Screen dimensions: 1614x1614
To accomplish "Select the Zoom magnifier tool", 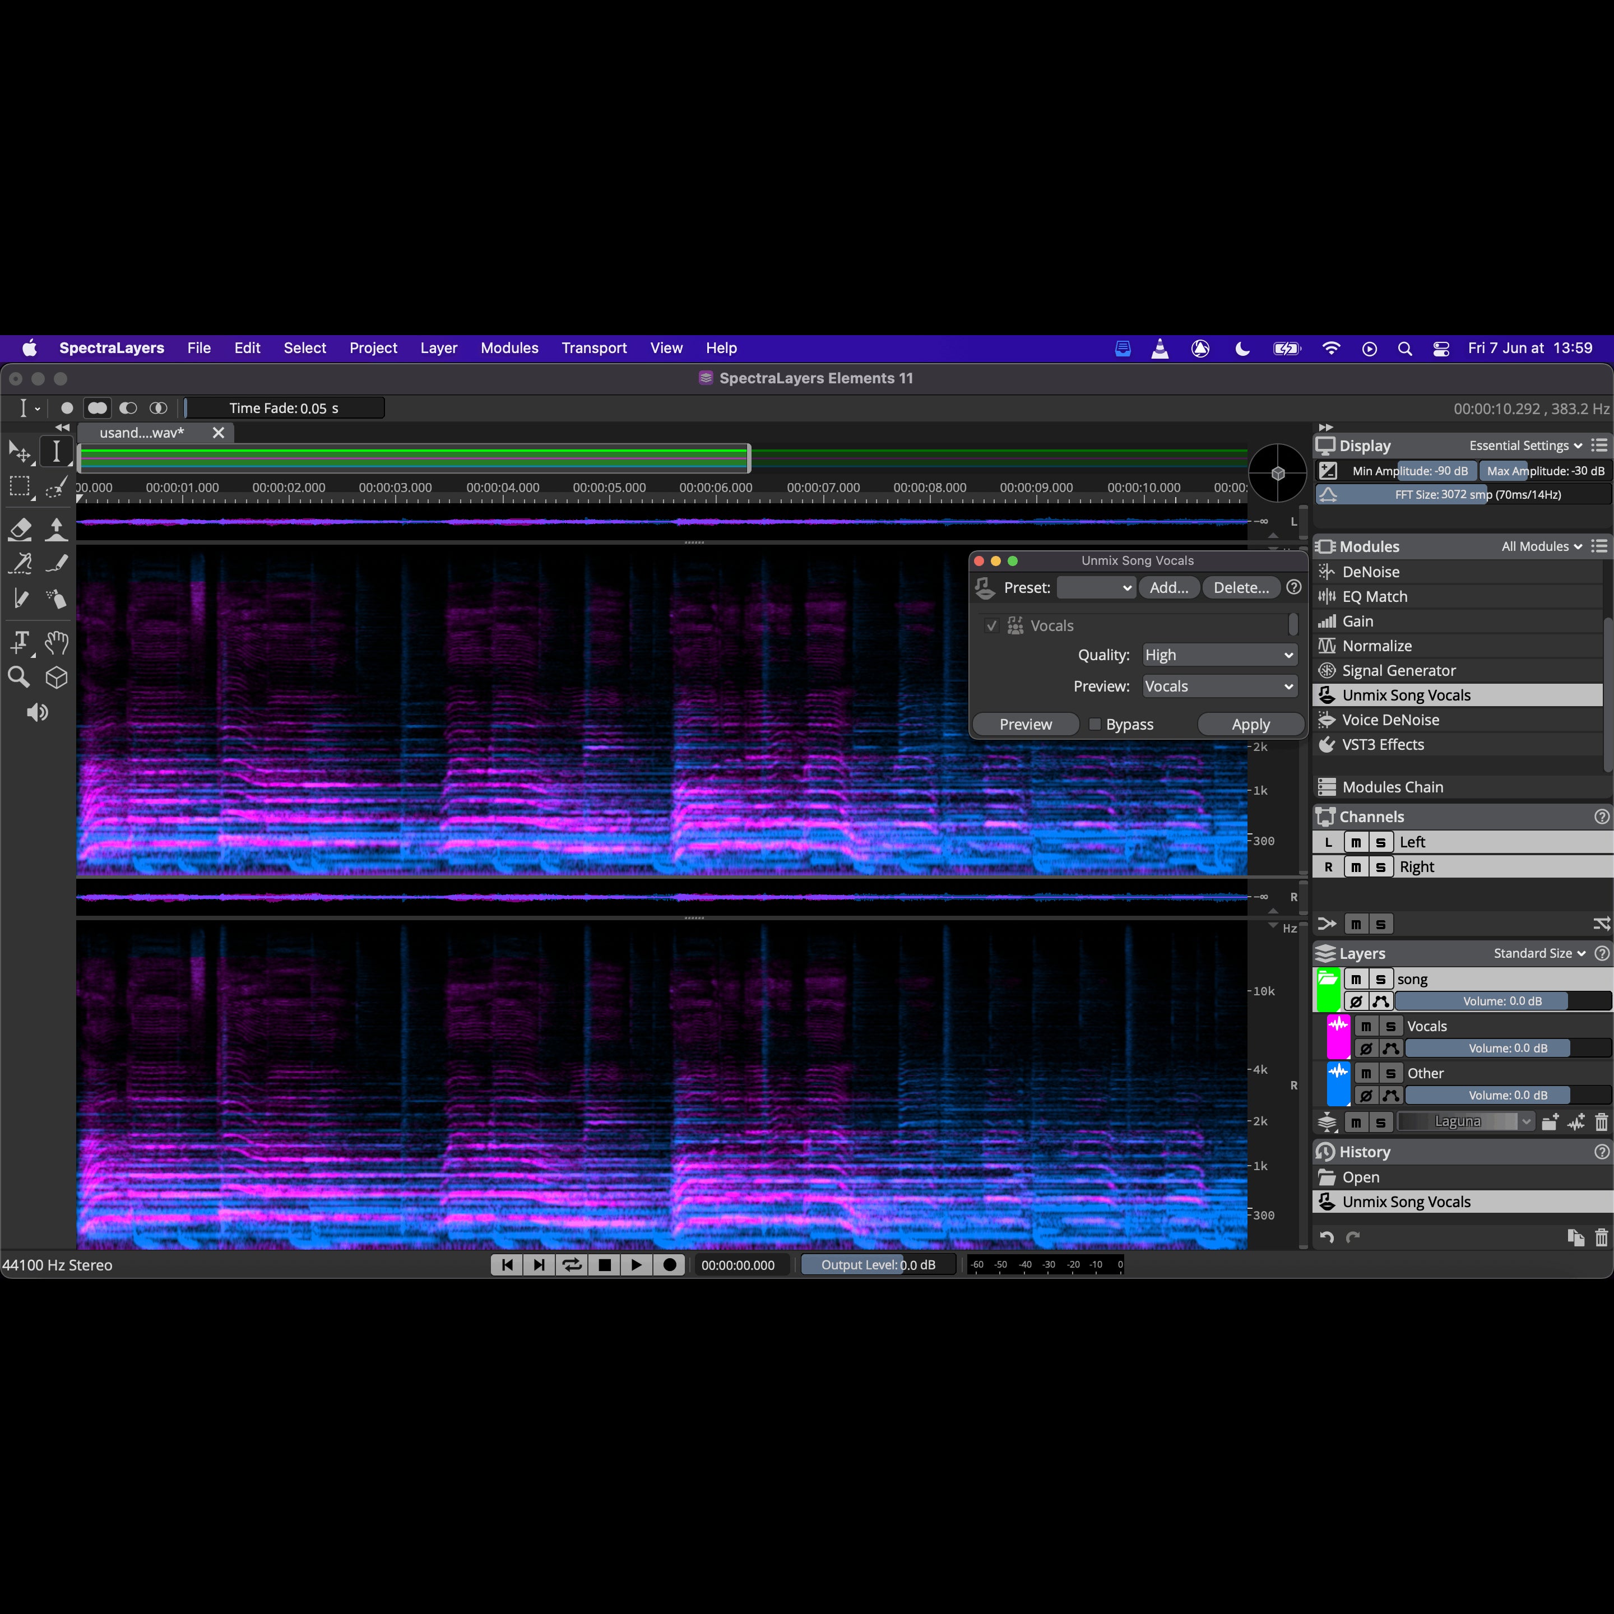I will pos(19,678).
